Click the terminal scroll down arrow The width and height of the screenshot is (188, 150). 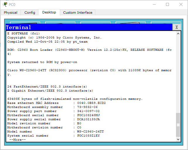pos(178,139)
